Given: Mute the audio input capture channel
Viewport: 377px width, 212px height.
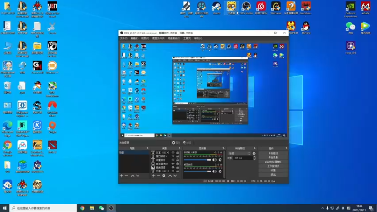Looking at the screenshot, I should 214,160.
